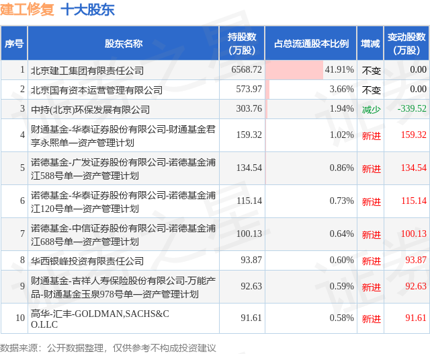Screen dimensions: 430x354
Task: Click holdings value 573.97
Action: tap(249, 89)
